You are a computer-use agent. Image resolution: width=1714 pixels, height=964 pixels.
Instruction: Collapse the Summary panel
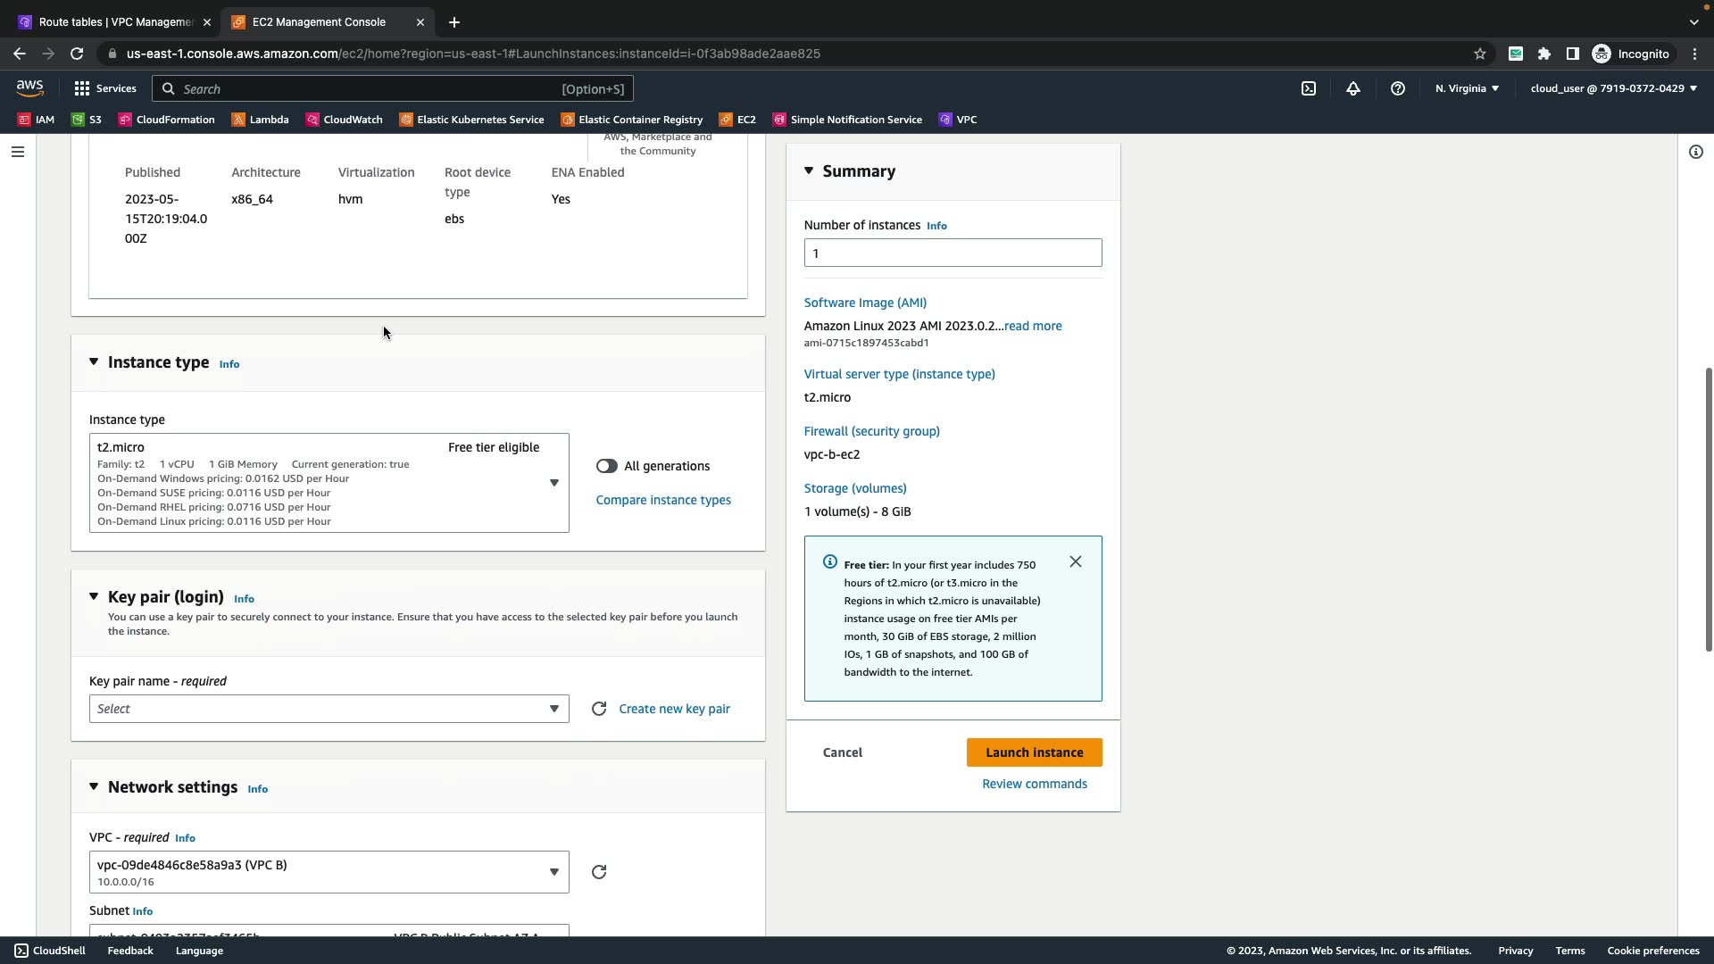point(809,170)
